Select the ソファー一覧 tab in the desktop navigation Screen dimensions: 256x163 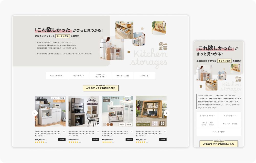[144, 76]
